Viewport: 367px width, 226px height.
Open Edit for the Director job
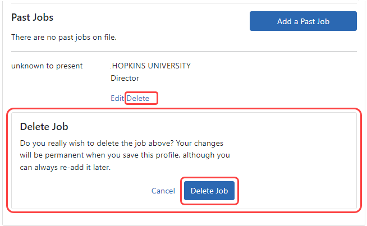click(x=117, y=98)
